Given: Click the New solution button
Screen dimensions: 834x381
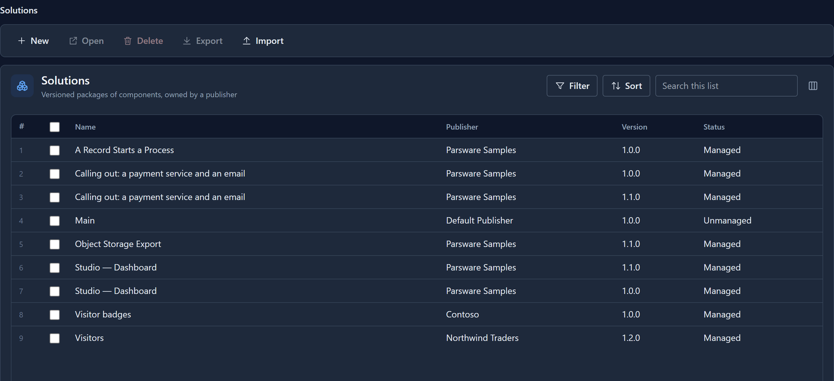Looking at the screenshot, I should coord(33,41).
